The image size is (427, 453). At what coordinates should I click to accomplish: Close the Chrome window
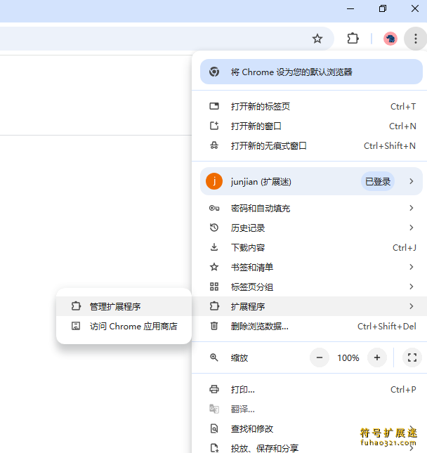[415, 8]
